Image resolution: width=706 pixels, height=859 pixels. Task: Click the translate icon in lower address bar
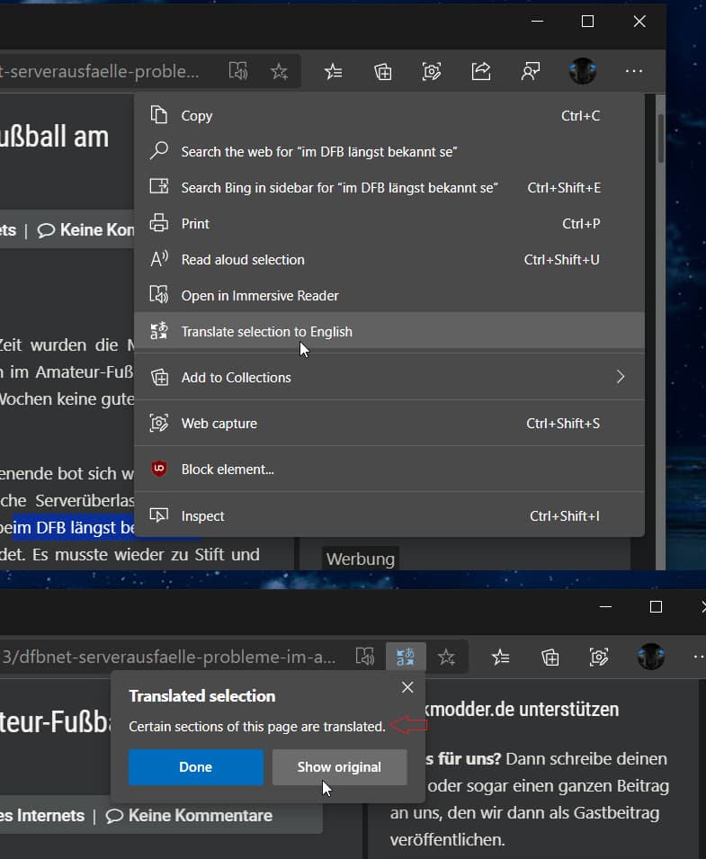click(406, 657)
